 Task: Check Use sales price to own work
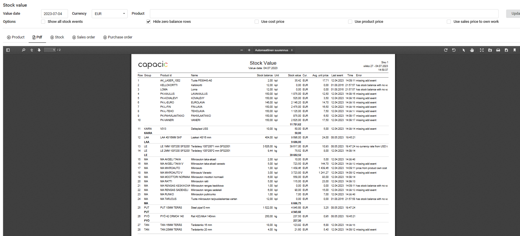449,22
